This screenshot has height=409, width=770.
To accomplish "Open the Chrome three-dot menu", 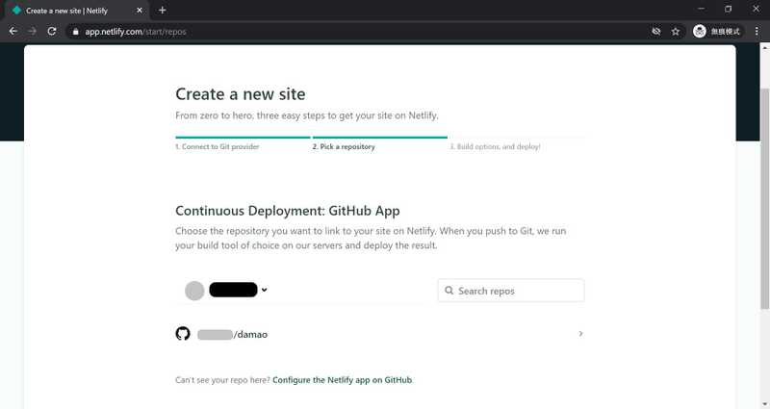I will [x=757, y=32].
